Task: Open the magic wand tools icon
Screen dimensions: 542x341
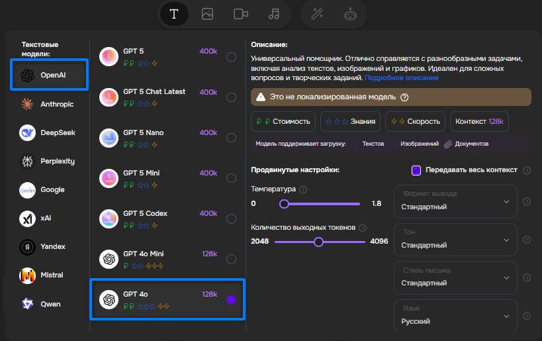Action: click(317, 14)
